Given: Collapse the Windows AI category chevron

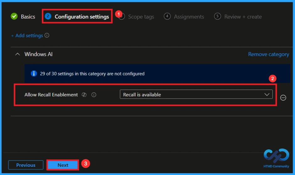Looking at the screenshot, I should coord(18,54).
